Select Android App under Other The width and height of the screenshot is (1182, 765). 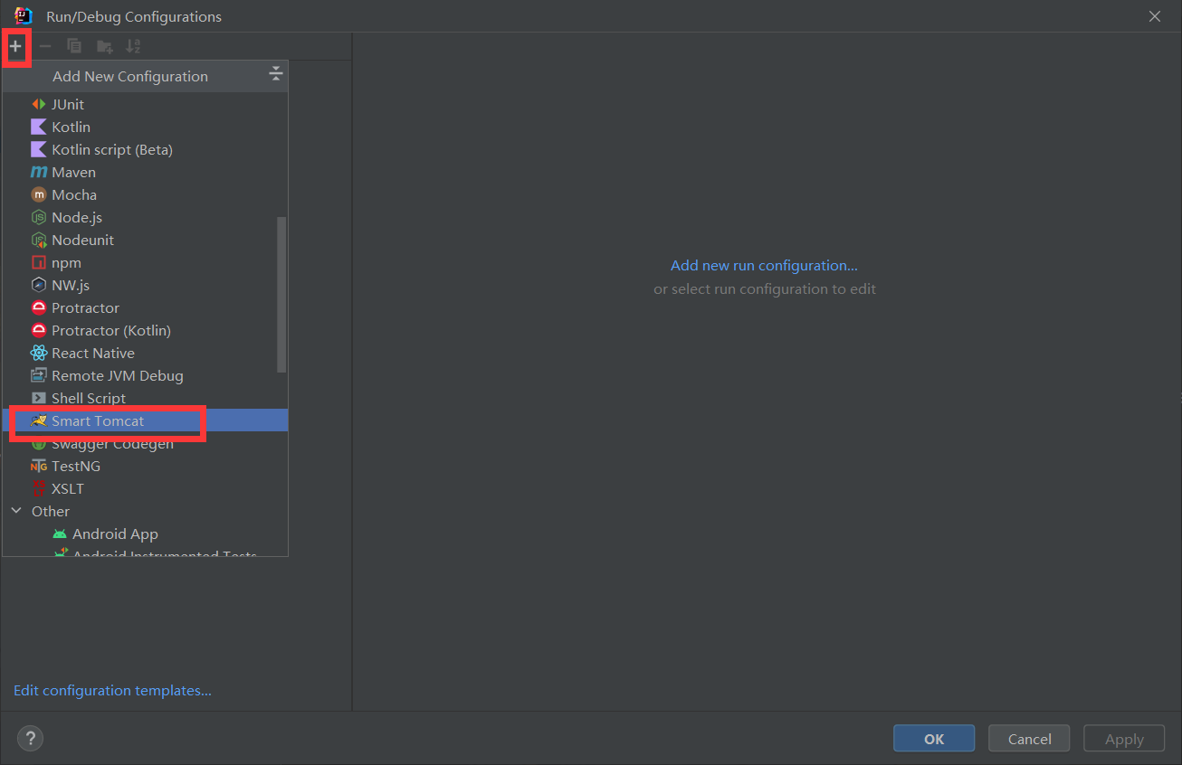[x=145, y=534]
